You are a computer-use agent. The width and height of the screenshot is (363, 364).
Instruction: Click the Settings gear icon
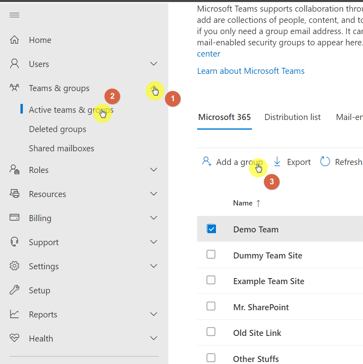[14, 266]
